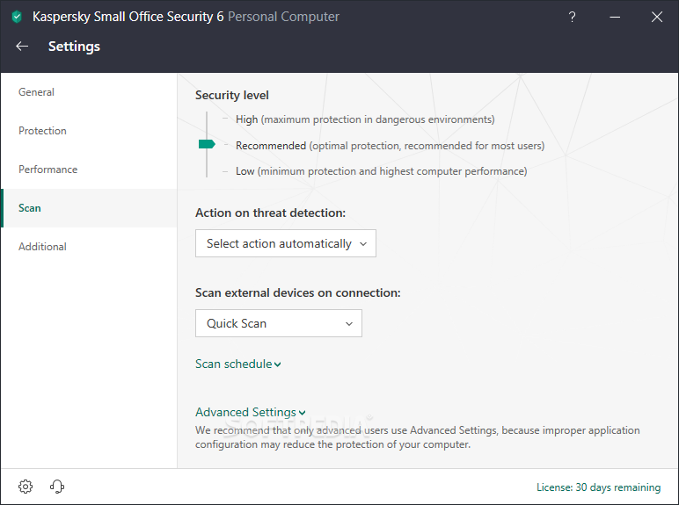Expand Advanced Settings
The width and height of the screenshot is (679, 505).
click(x=251, y=412)
